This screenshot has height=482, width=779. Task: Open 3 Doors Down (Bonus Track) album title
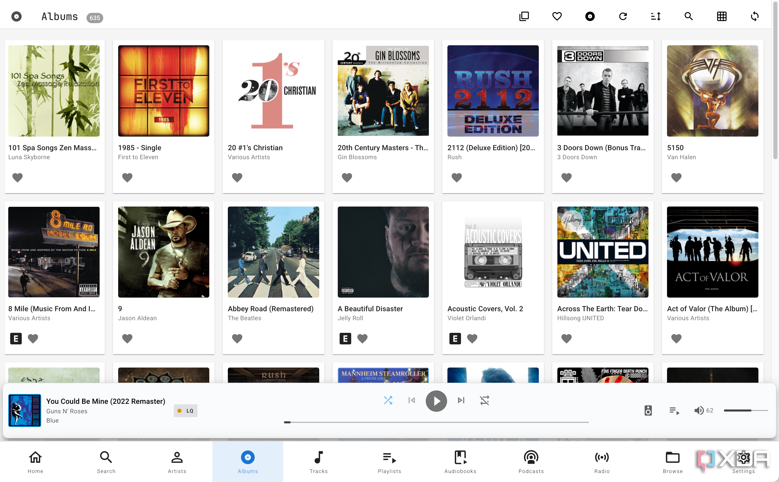click(601, 148)
